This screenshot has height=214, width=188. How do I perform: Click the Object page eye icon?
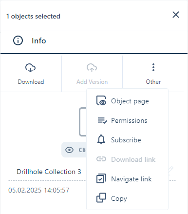tap(101, 101)
